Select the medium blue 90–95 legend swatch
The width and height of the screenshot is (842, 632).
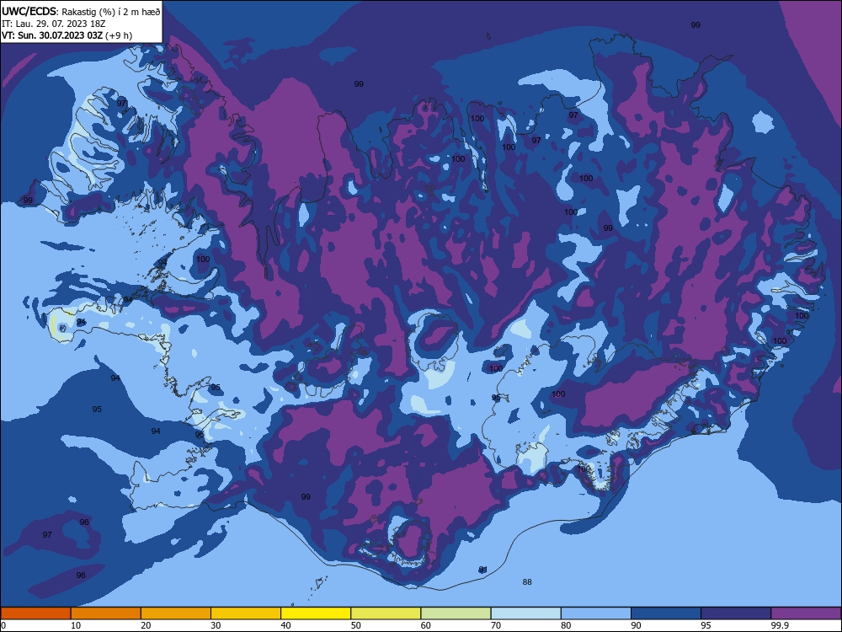point(666,613)
